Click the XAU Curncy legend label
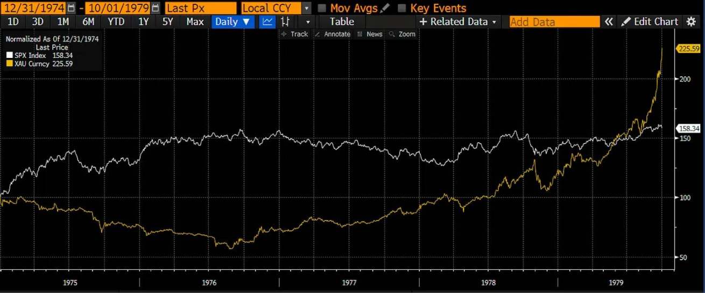The width and height of the screenshot is (705, 293). 32,64
